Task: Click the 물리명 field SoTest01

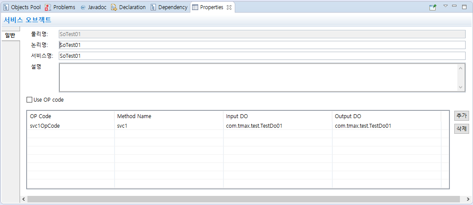Action: (262, 34)
